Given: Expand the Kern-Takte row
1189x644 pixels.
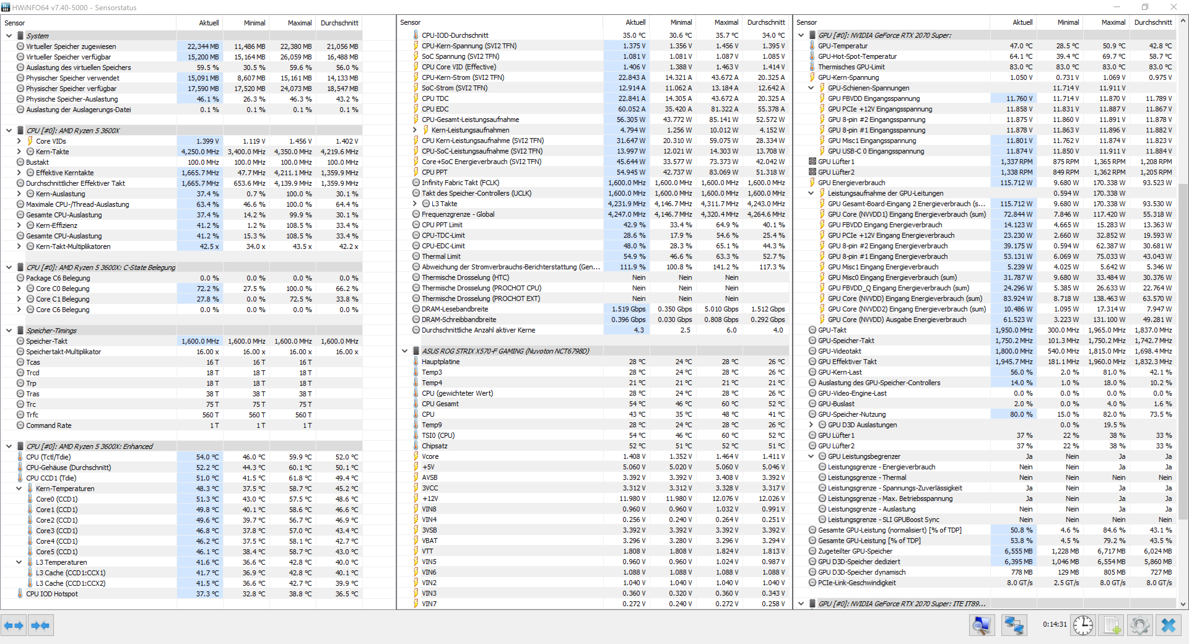Looking at the screenshot, I should (19, 151).
